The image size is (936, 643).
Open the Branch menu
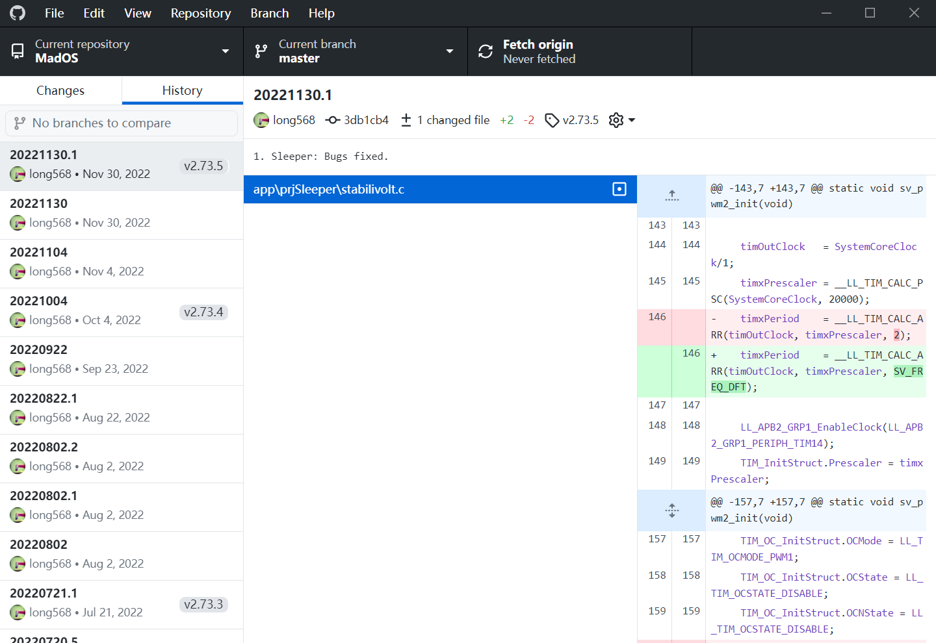click(x=270, y=13)
